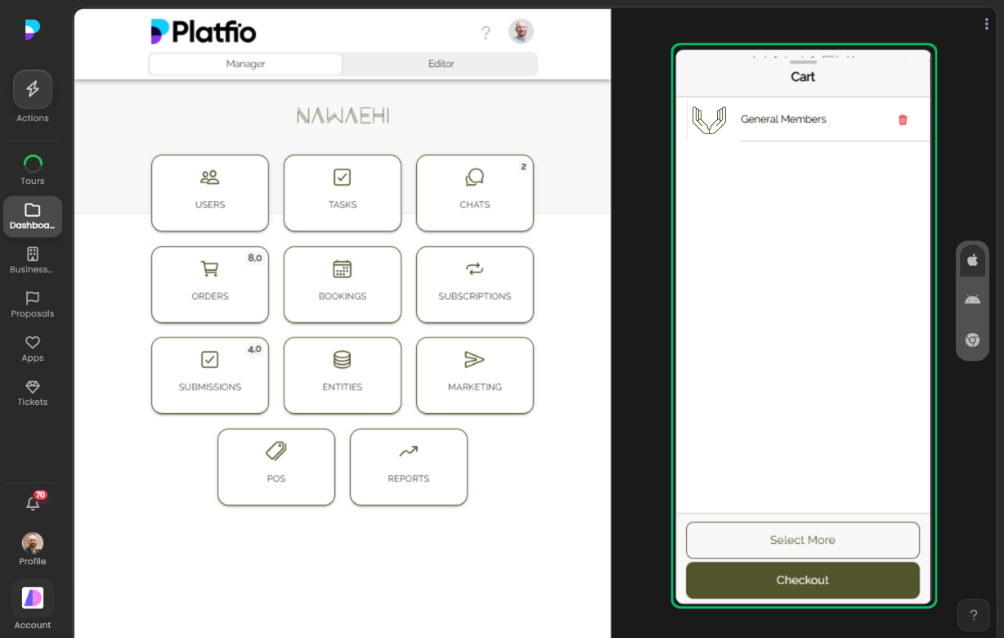
Task: Open Business section in sidebar
Action: point(33,254)
